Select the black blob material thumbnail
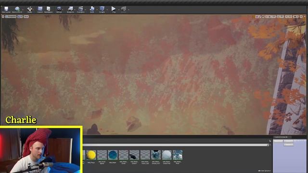The height and width of the screenshot is (173, 308). 134,155
